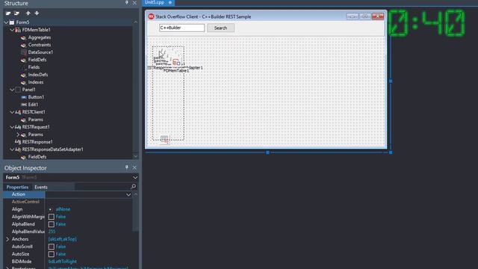Select FieldDefs under FDMemTable1

point(37,60)
